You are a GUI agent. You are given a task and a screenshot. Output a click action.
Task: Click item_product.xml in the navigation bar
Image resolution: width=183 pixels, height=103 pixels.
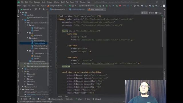coord(55,6)
